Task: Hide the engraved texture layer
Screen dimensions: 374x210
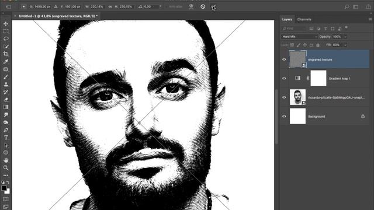Action: point(284,60)
